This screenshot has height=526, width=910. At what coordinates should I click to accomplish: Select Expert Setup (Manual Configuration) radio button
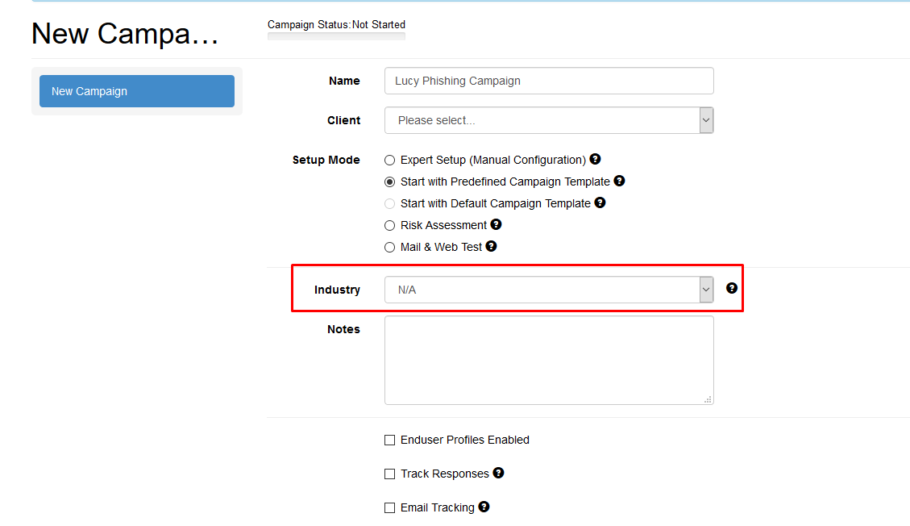pyautogui.click(x=390, y=161)
